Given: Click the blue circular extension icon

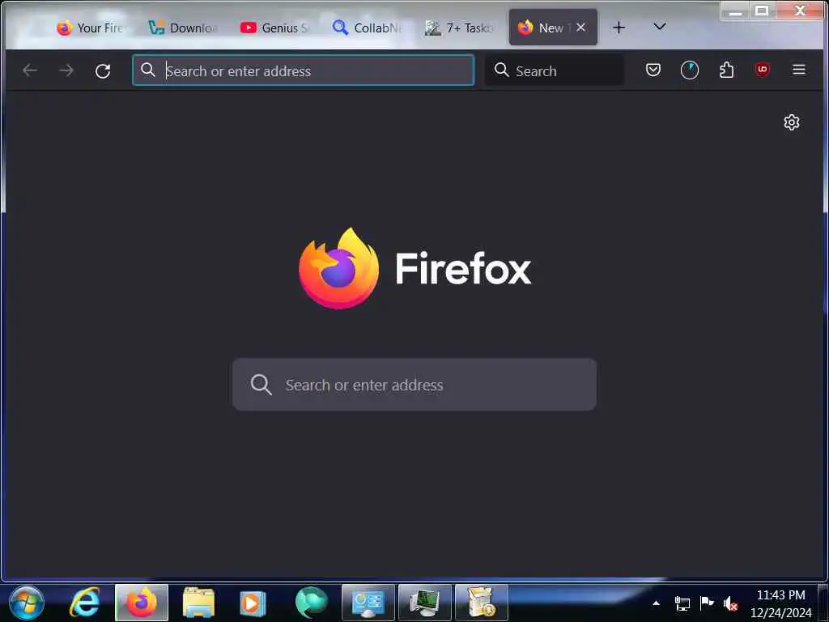Looking at the screenshot, I should (690, 70).
